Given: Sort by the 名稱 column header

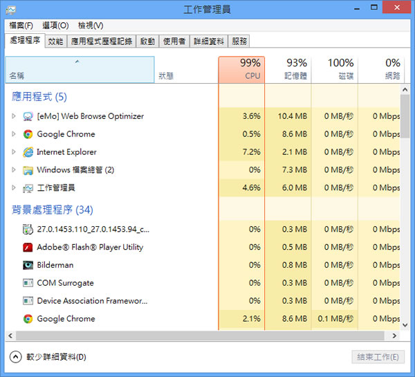Looking at the screenshot, I should pyautogui.click(x=80, y=70).
